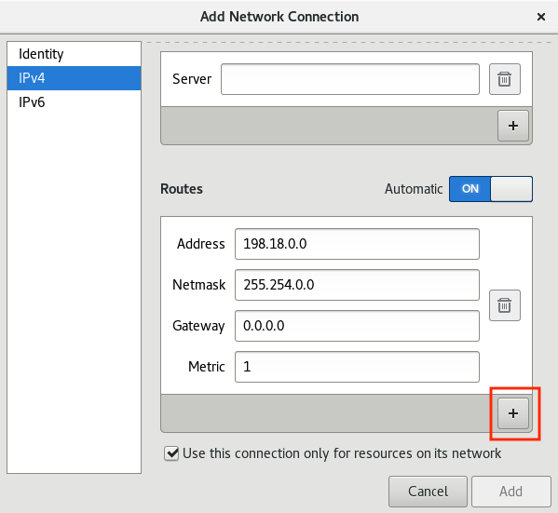Focus the DNS Server input field
558x513 pixels.
pos(350,79)
